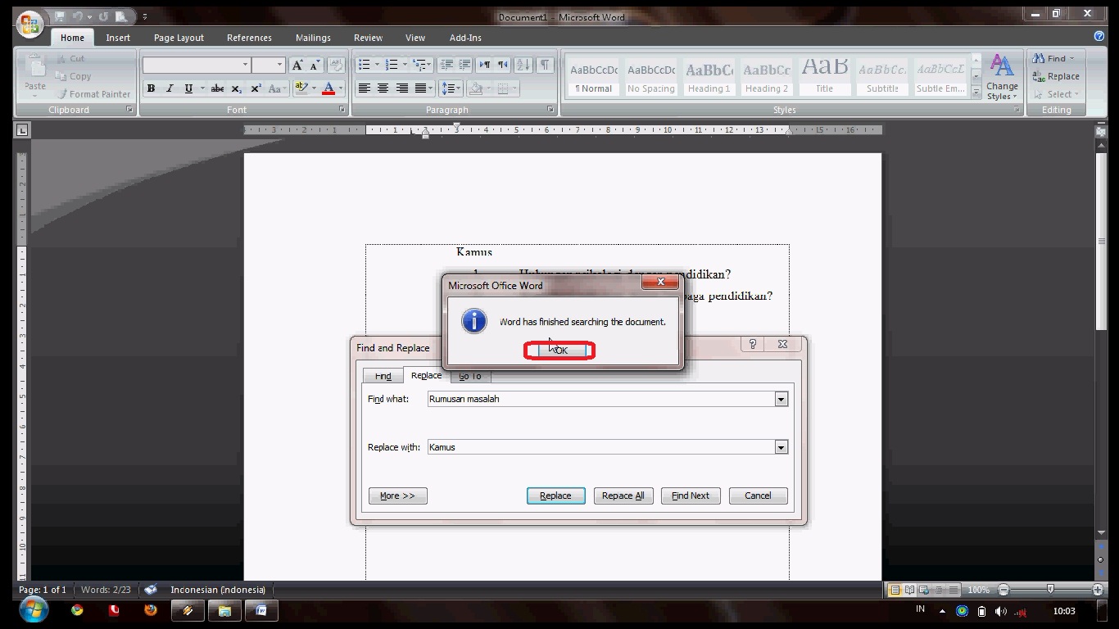Click Save icon in Quick Access Toolbar
The width and height of the screenshot is (1119, 629).
click(x=60, y=16)
